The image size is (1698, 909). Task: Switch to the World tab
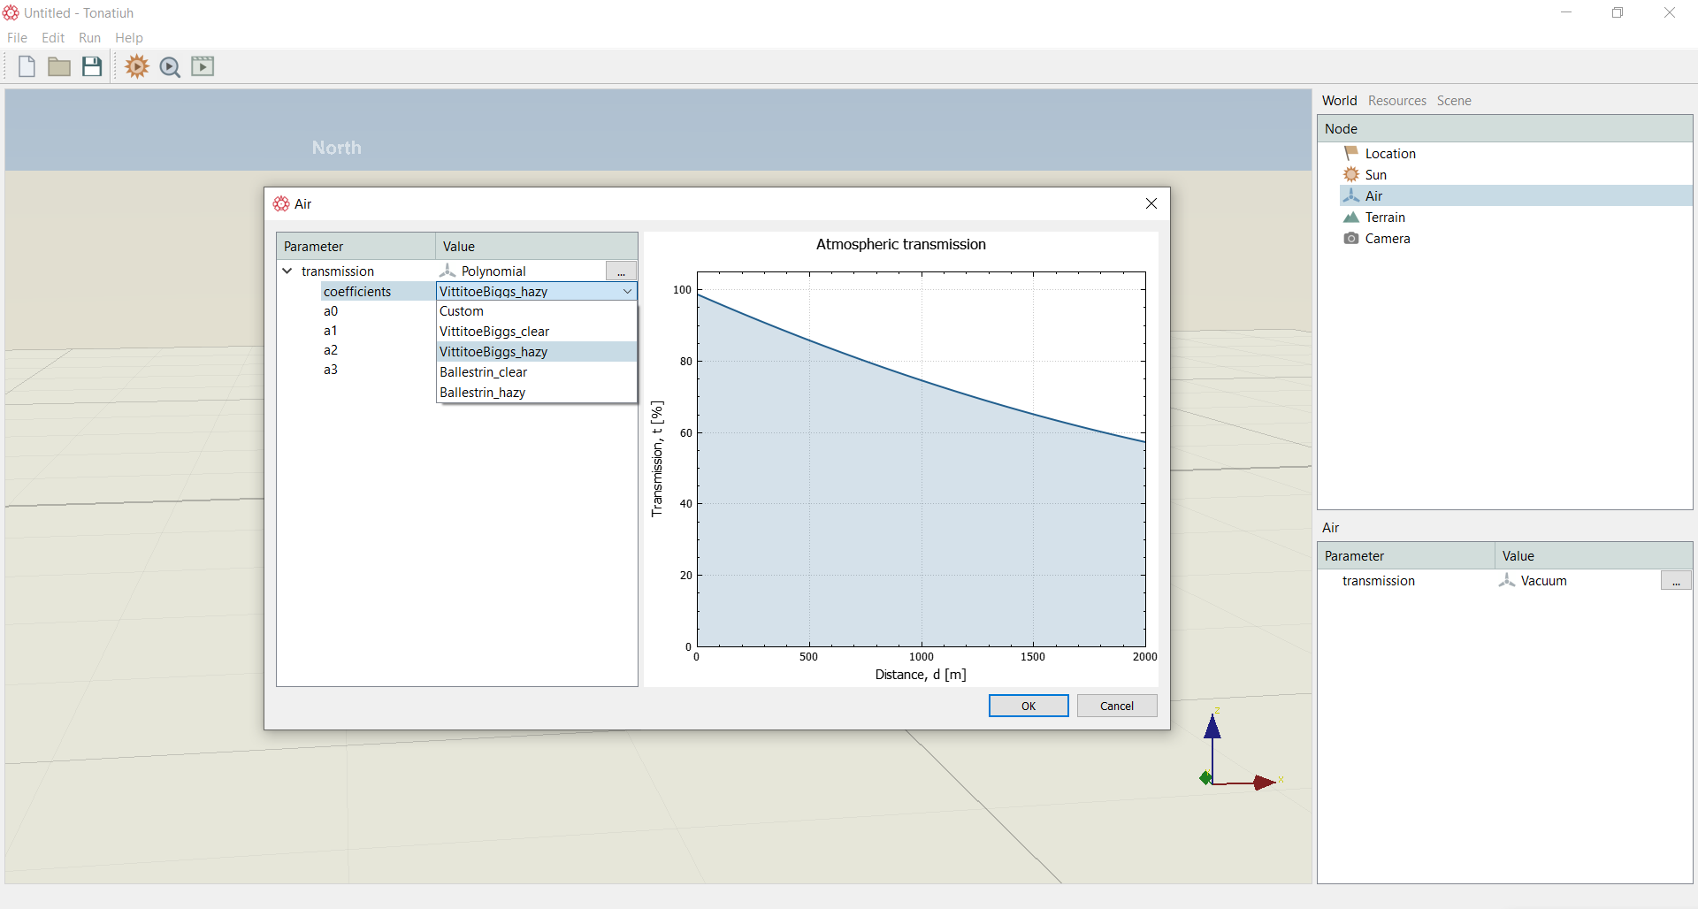point(1339,101)
